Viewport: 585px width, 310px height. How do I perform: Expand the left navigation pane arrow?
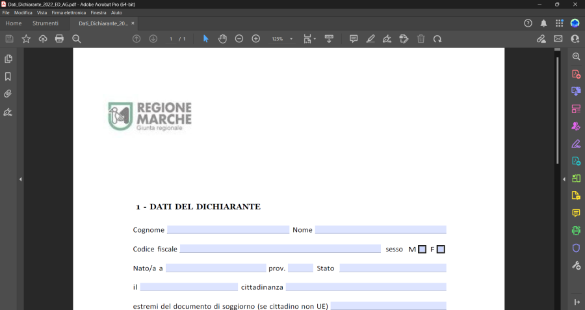[20, 179]
